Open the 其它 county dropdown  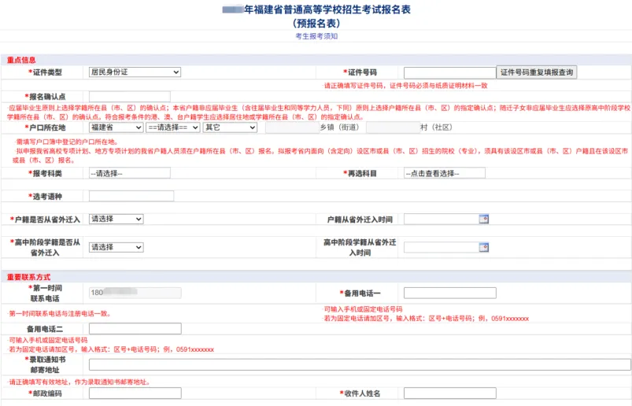tap(230, 127)
